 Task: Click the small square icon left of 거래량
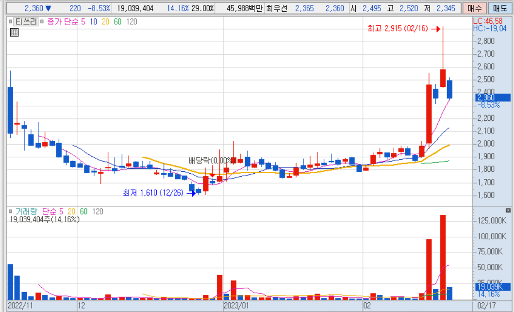(10, 212)
